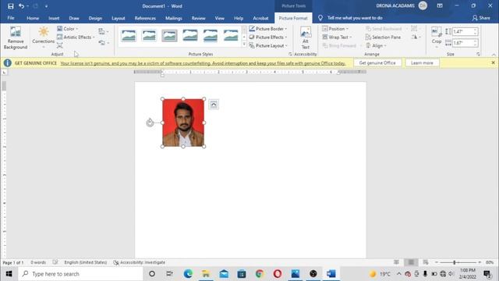Click the zoom out minus button
The height and width of the screenshot is (281, 499).
(437, 262)
